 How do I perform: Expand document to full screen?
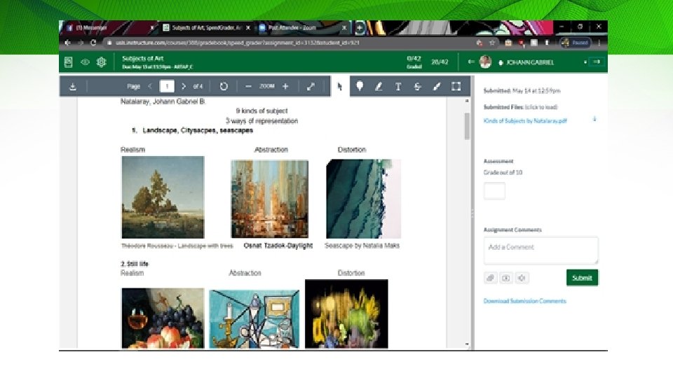click(x=311, y=87)
